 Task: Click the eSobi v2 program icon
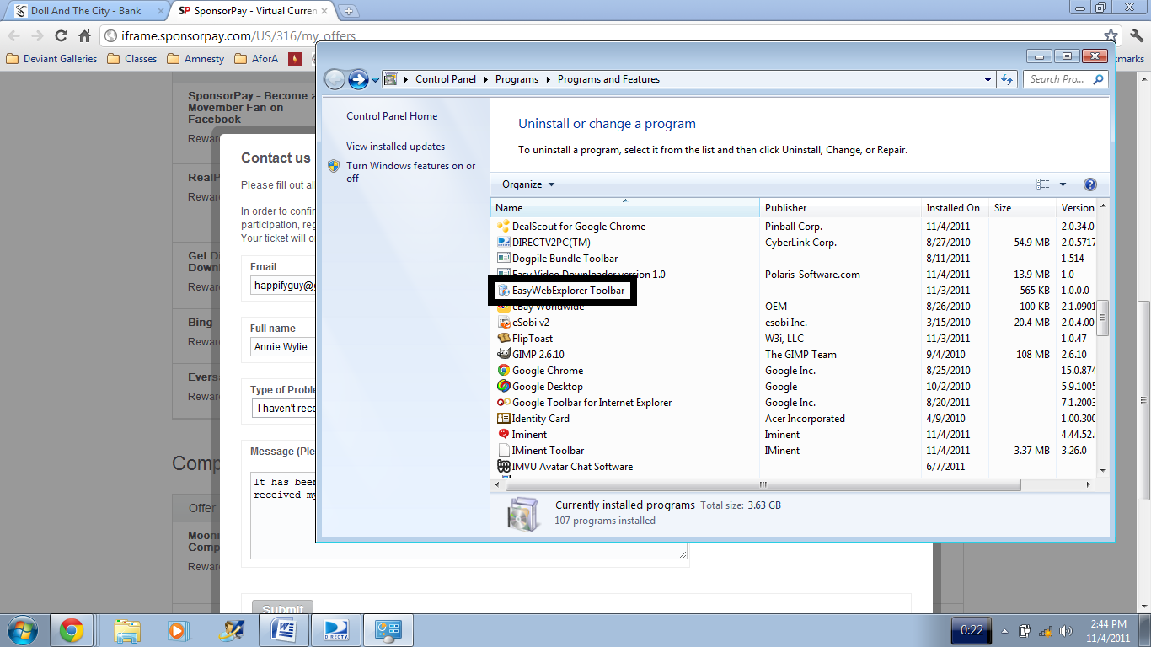pos(504,323)
